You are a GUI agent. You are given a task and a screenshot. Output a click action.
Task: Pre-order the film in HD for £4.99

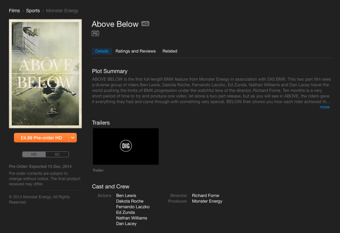click(41, 138)
